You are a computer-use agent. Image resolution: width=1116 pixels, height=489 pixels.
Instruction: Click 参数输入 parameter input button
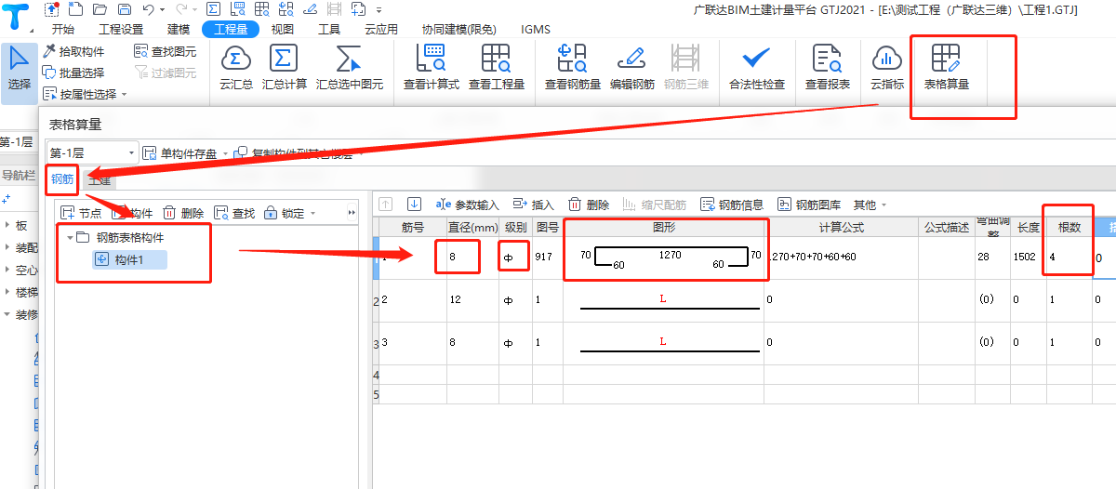pyautogui.click(x=467, y=205)
